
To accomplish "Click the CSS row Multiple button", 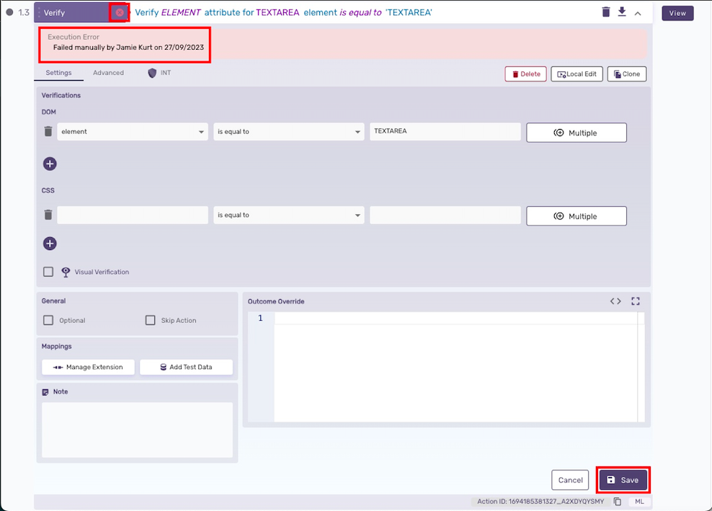I will tap(577, 216).
